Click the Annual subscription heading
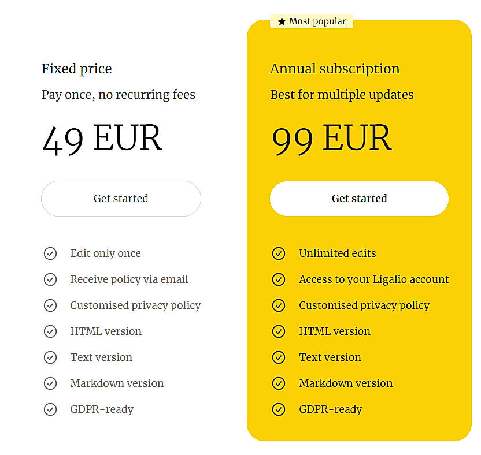Image resolution: width=481 pixels, height=455 pixels. [x=335, y=68]
